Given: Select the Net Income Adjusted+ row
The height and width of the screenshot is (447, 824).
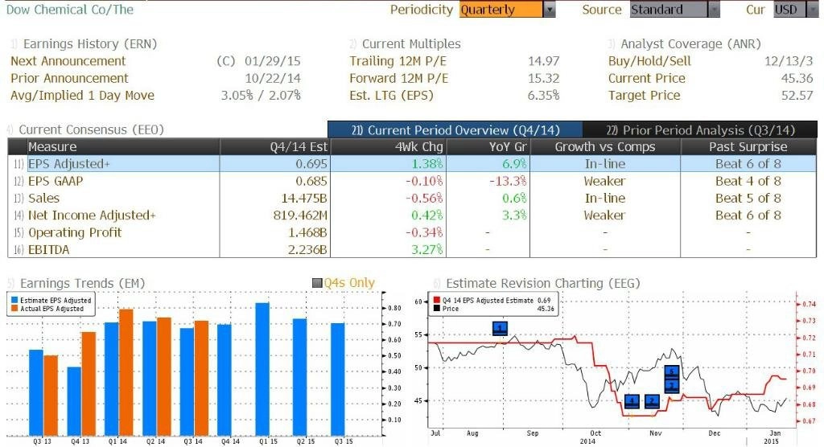Looking at the screenshot, I should tap(412, 215).
